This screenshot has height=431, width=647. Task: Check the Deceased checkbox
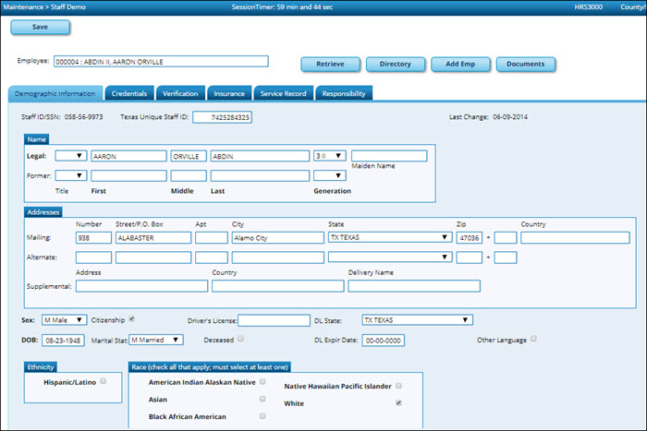240,340
